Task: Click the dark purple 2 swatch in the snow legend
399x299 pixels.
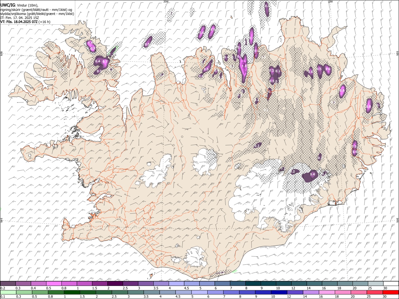Action: 115,284
